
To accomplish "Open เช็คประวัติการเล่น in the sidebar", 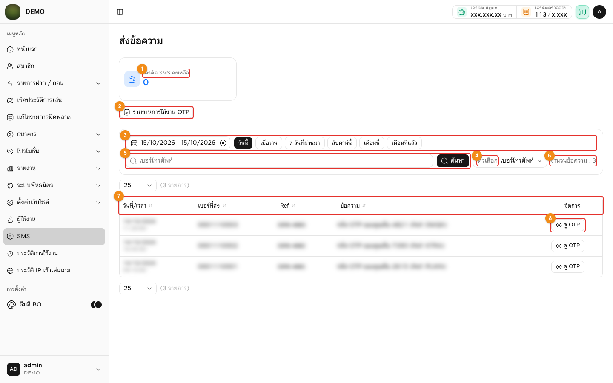I will [x=54, y=100].
